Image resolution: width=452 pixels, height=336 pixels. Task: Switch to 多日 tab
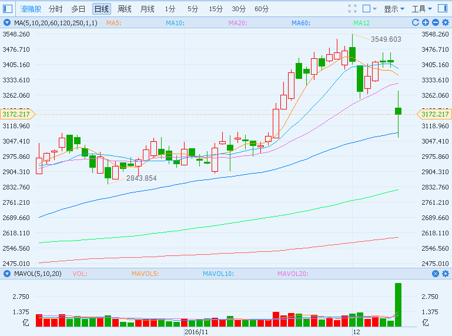pos(78,9)
